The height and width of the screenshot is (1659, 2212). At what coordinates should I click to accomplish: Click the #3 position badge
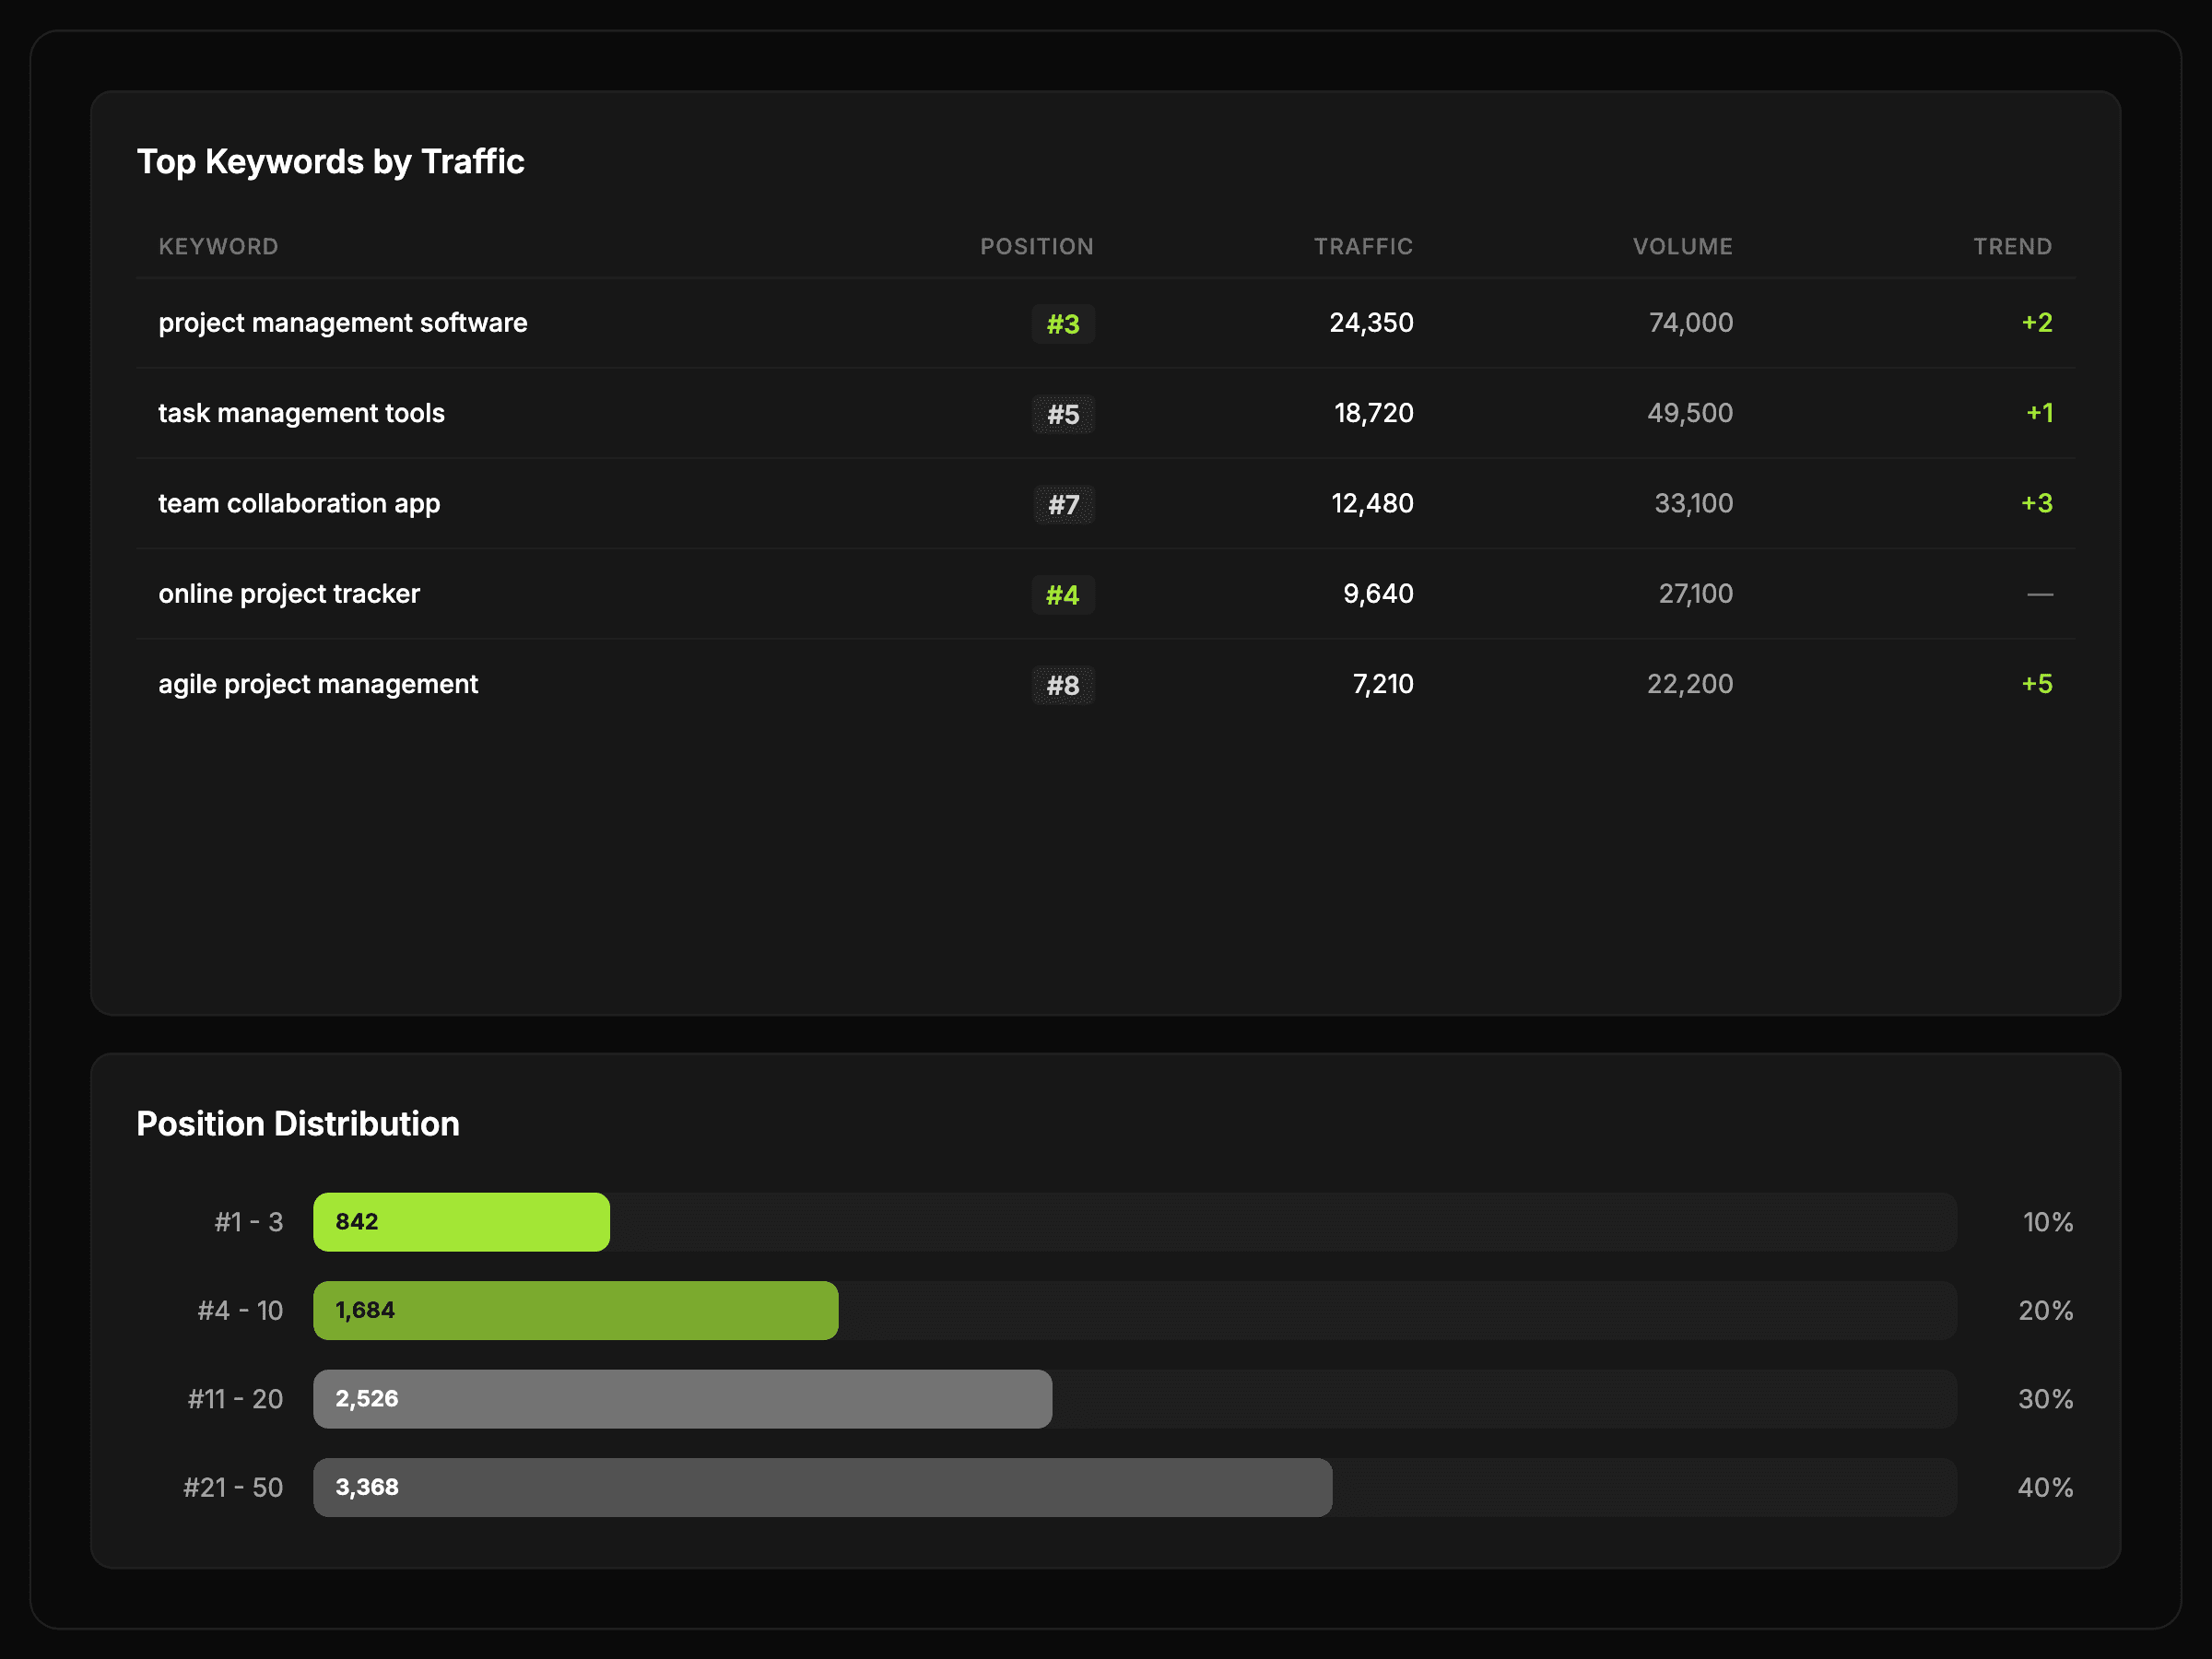pyautogui.click(x=1062, y=324)
